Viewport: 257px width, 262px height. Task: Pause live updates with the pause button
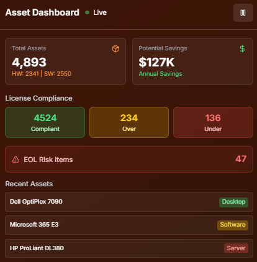coord(243,12)
